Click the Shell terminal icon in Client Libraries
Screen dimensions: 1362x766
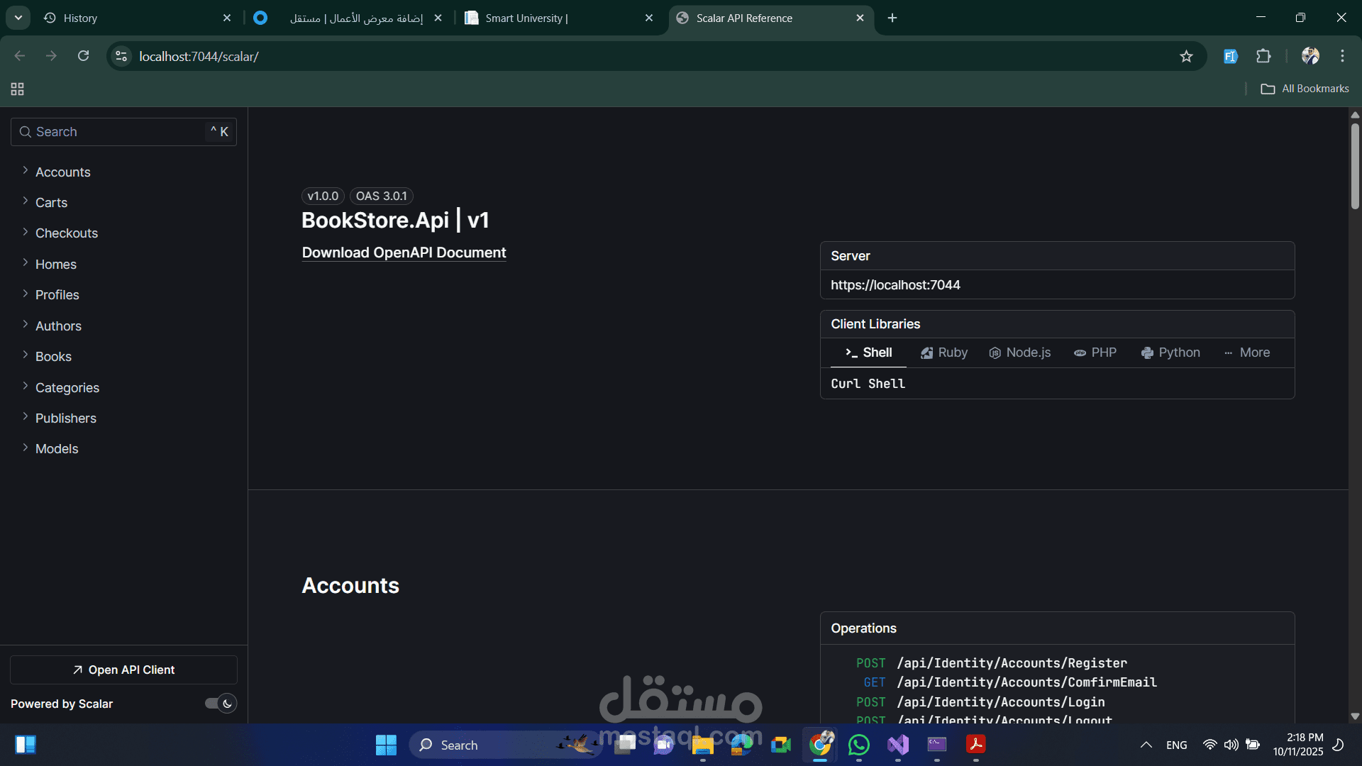[x=851, y=353]
